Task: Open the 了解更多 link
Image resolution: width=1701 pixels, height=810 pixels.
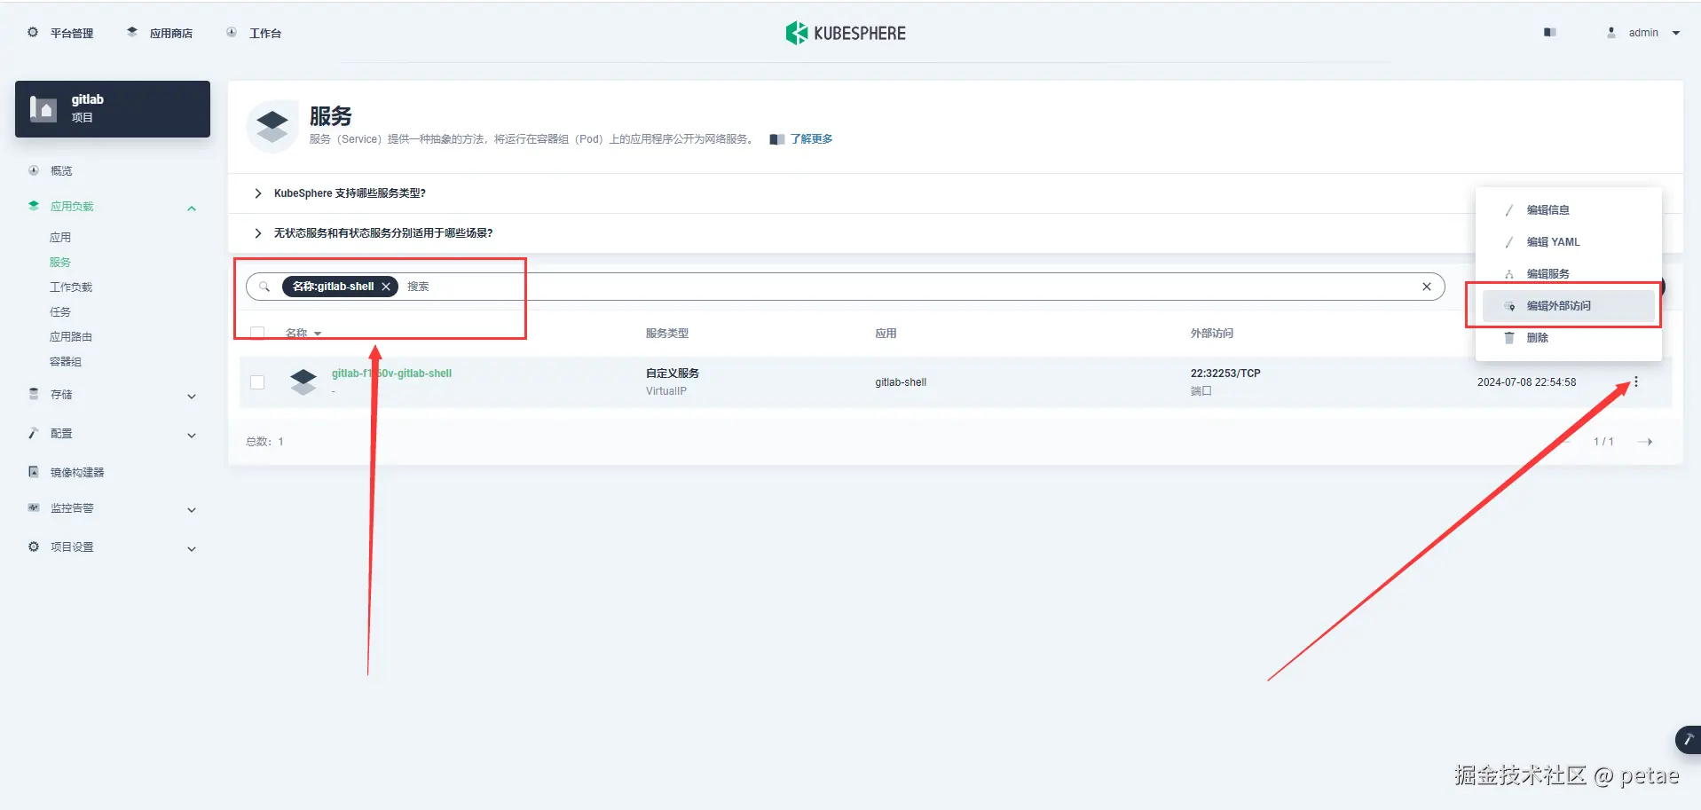Action: (x=811, y=139)
